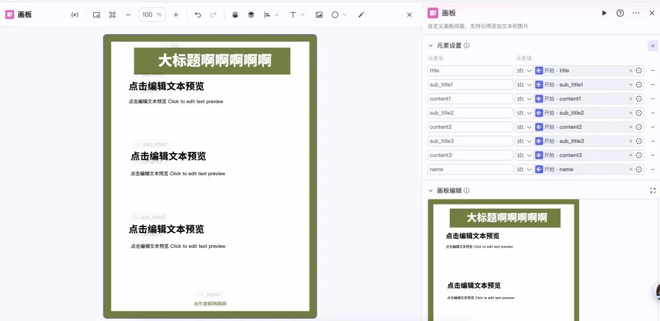Clear the 开始 - sub_title2 reference value
Viewport: 660px width, 321px height.
coord(631,113)
